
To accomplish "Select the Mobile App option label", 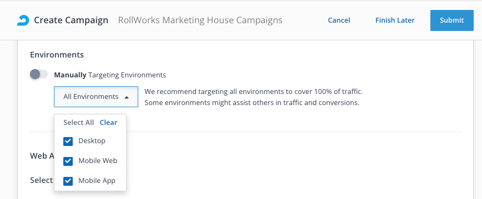I will (97, 181).
